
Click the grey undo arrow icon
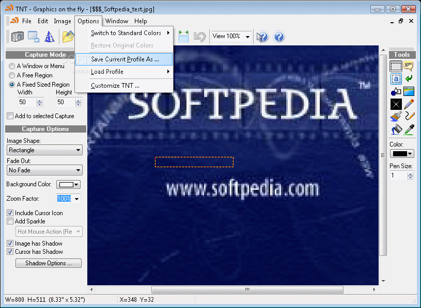click(x=200, y=37)
